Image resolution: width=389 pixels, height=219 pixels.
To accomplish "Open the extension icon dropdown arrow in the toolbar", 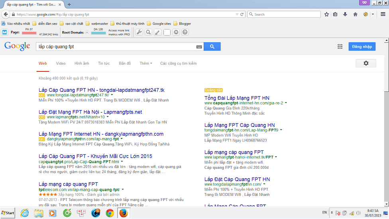I will pyautogui.click(x=373, y=14).
